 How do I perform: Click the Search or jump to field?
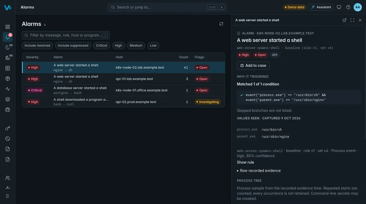click(x=167, y=7)
